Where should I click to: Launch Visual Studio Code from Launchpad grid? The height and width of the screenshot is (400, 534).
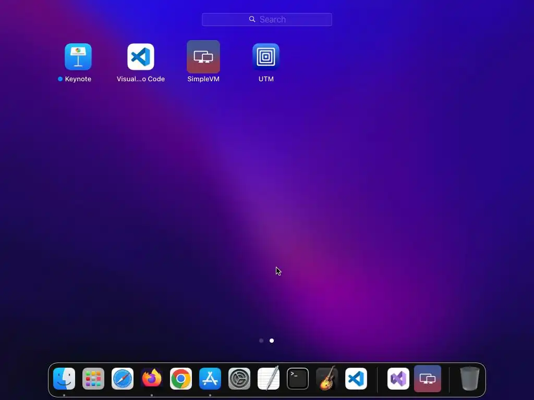coord(141,57)
